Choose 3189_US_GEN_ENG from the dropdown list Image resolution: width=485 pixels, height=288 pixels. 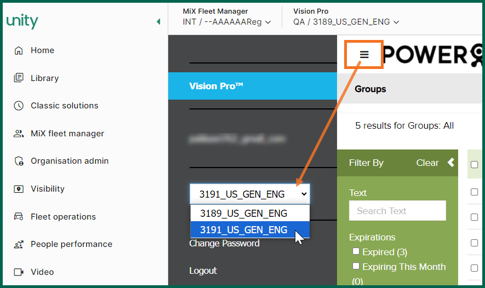coord(250,213)
